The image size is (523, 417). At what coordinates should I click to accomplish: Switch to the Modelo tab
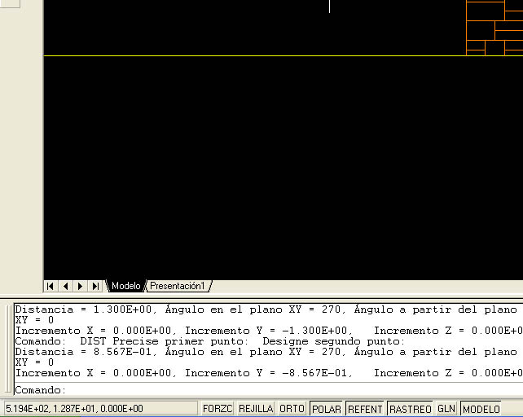pyautogui.click(x=125, y=286)
